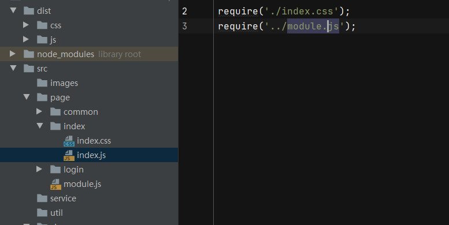Select the index folder label
Screen dimensions: 449x225
click(x=74, y=126)
